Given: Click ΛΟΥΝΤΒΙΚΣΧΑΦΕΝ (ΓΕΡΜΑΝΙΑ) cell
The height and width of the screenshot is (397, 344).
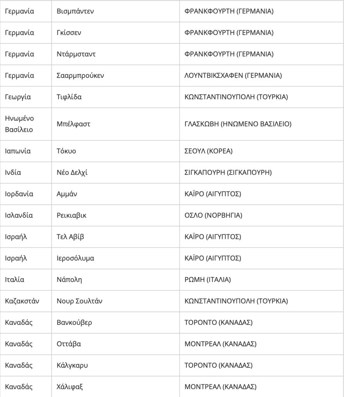Looking at the screenshot, I should click(x=262, y=76).
